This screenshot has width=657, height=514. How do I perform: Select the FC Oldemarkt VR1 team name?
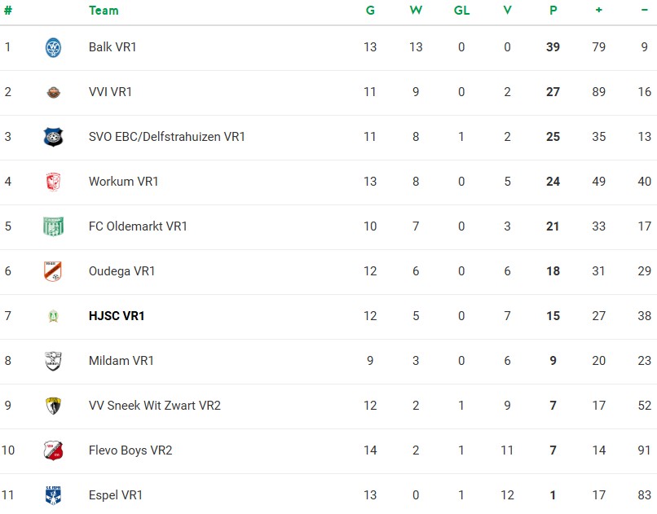point(138,226)
